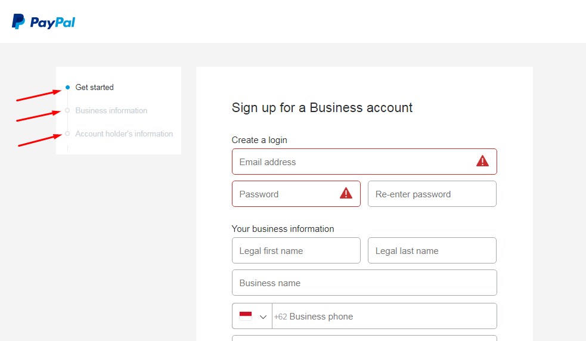Focus the Re-enter password field

click(x=432, y=194)
